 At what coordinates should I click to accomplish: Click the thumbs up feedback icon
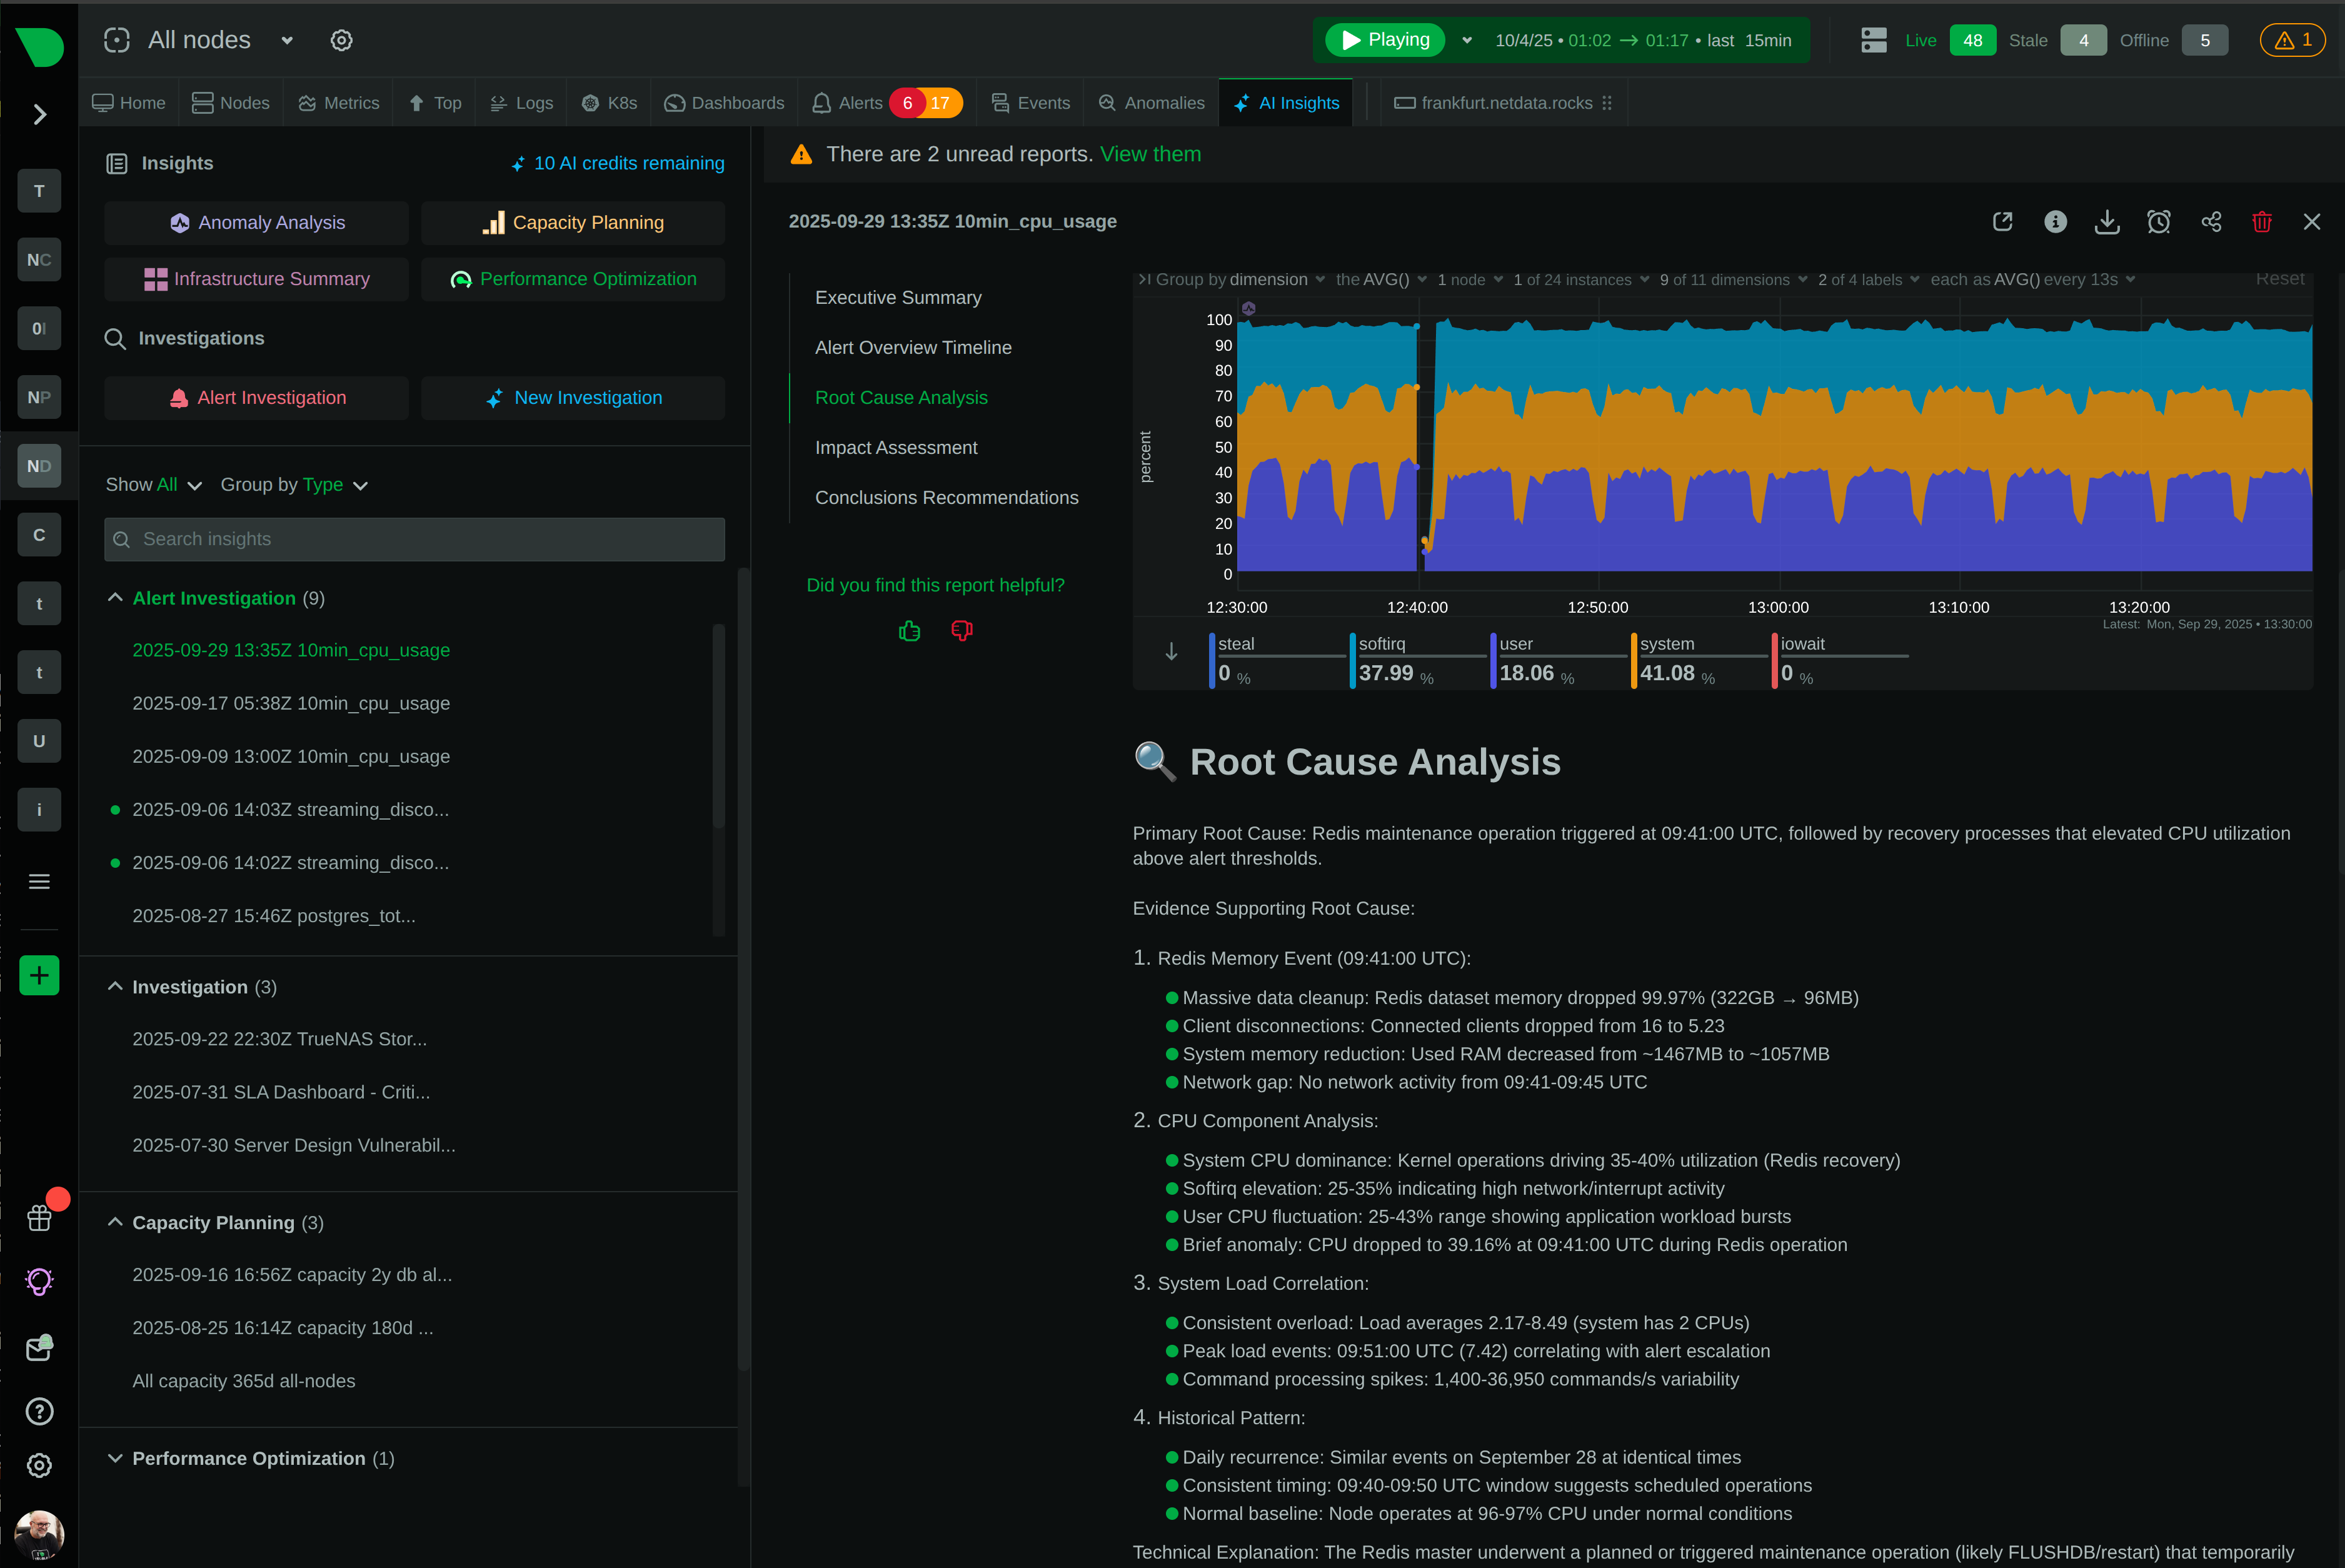(x=909, y=631)
